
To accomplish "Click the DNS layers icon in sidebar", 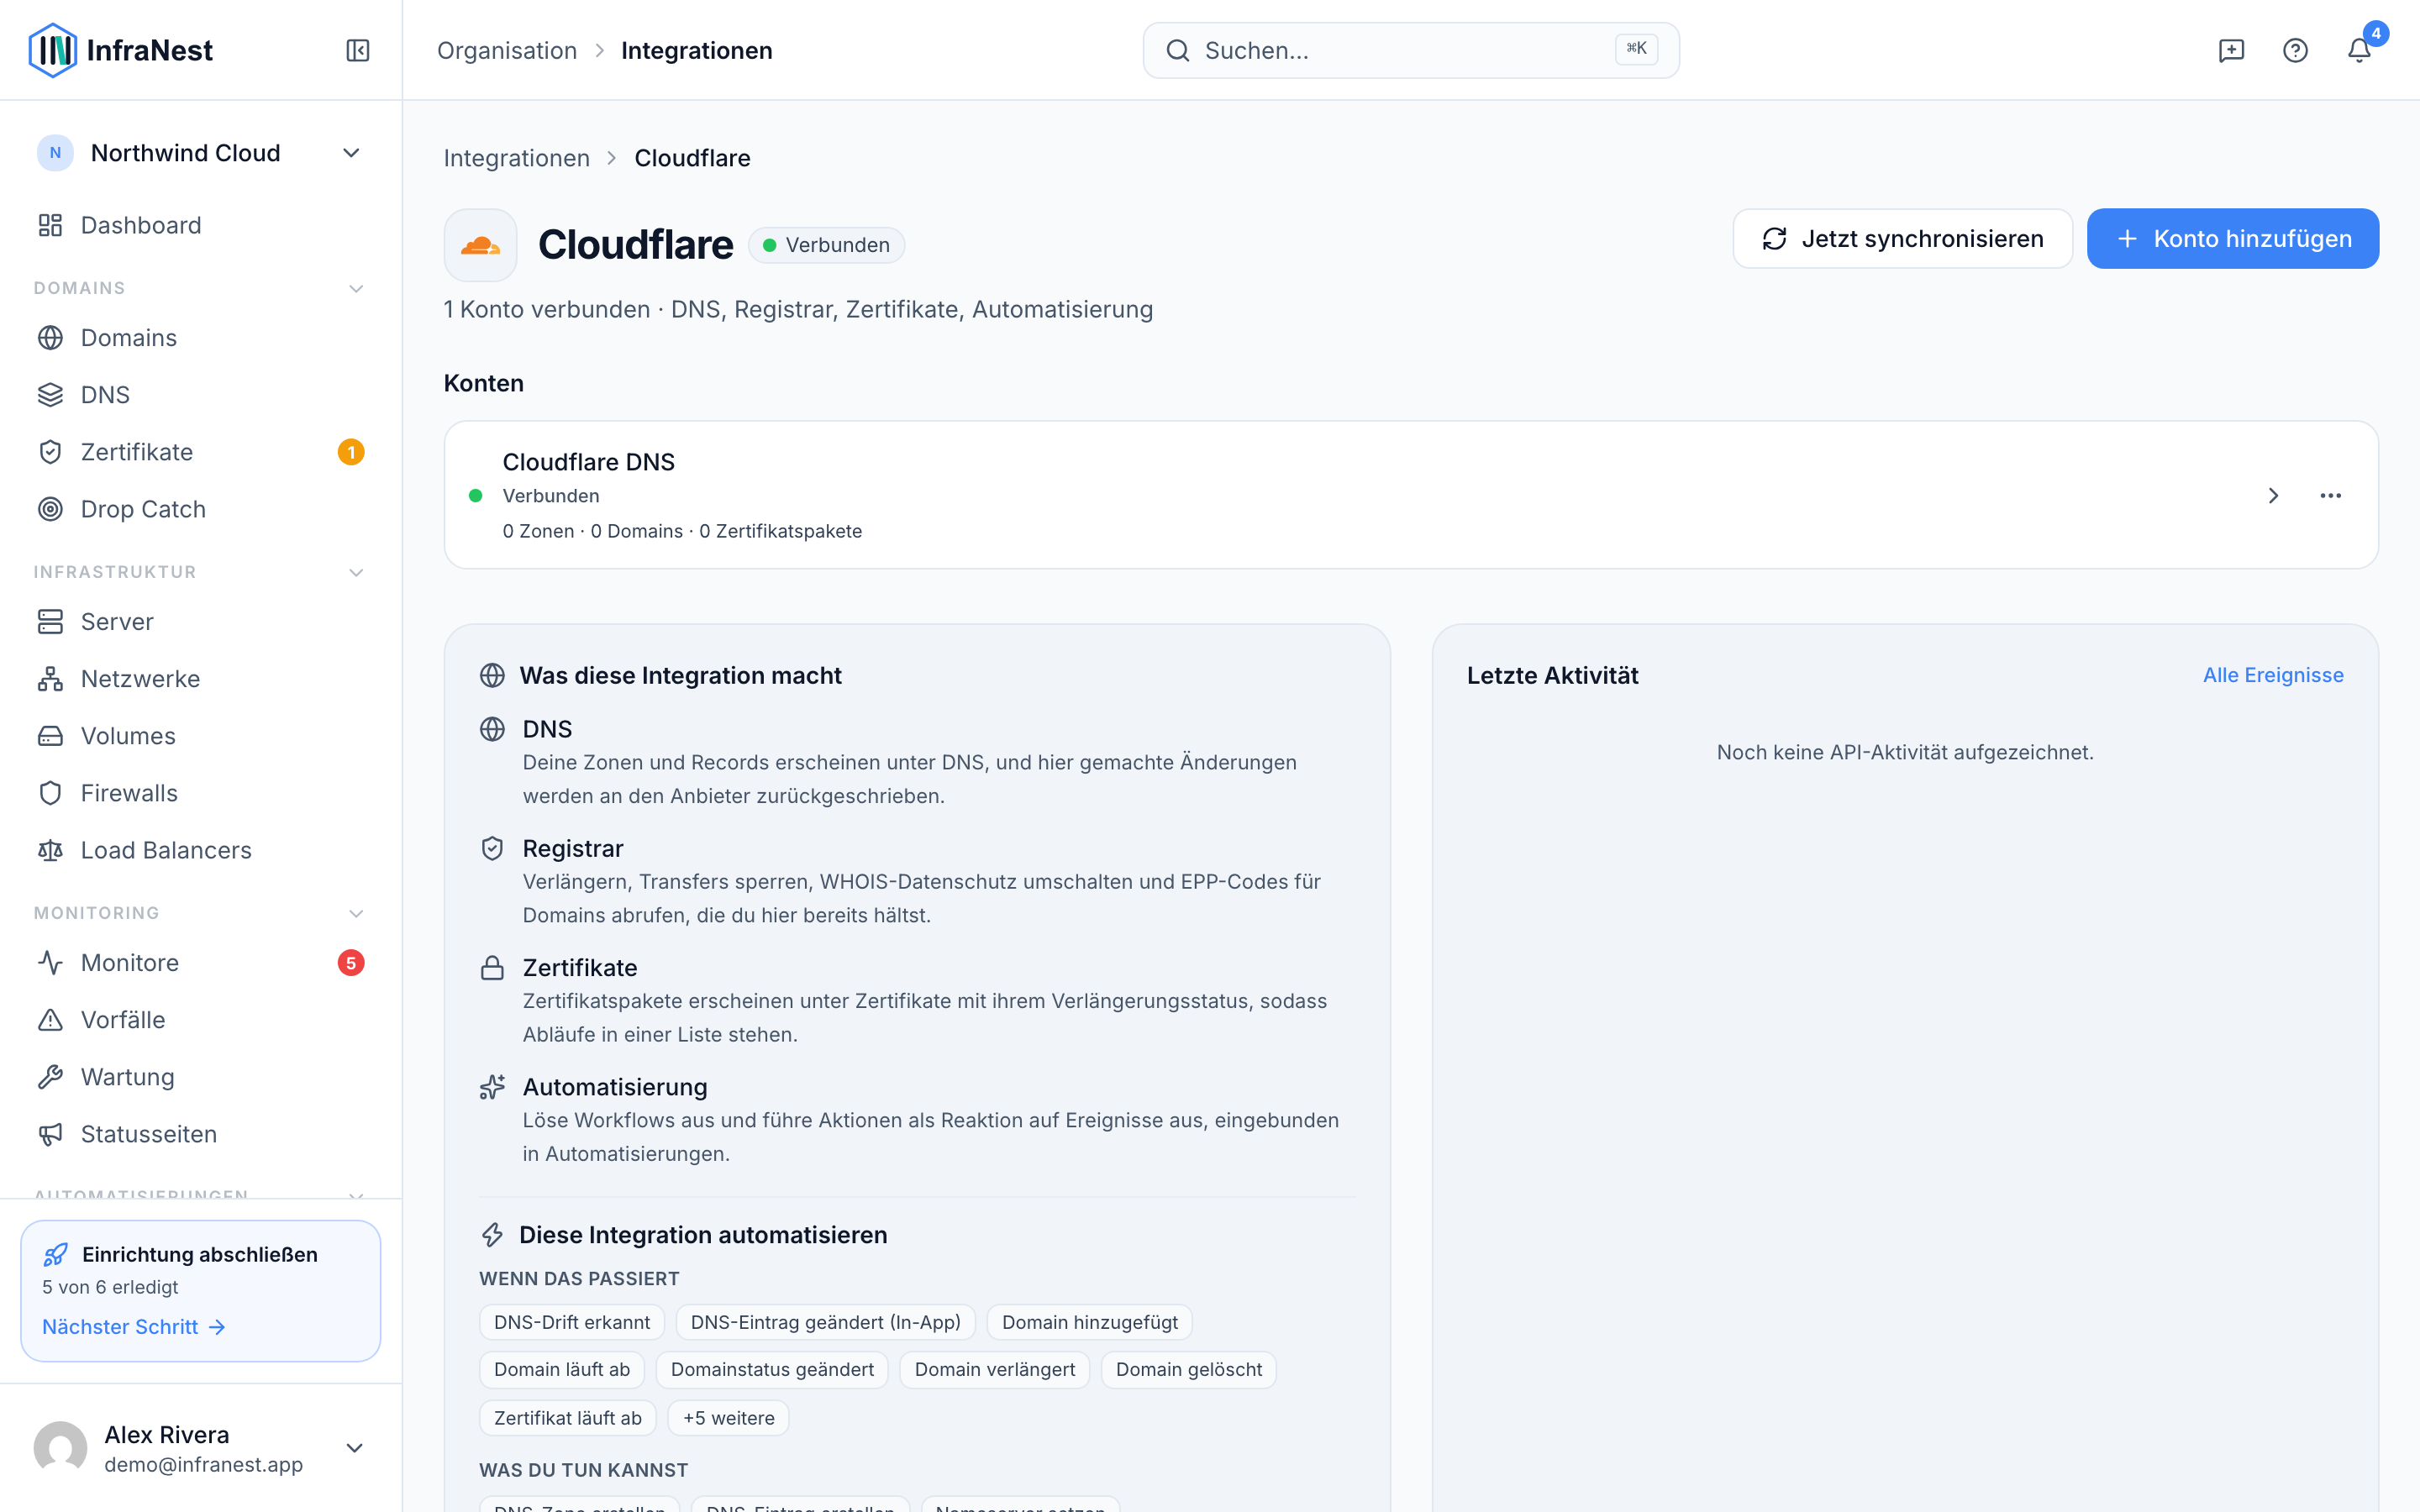I will pos(50,395).
